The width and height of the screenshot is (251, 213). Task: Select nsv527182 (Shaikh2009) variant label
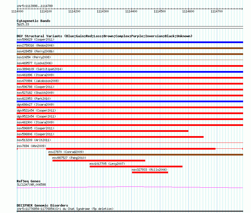pyautogui.click(x=36, y=93)
